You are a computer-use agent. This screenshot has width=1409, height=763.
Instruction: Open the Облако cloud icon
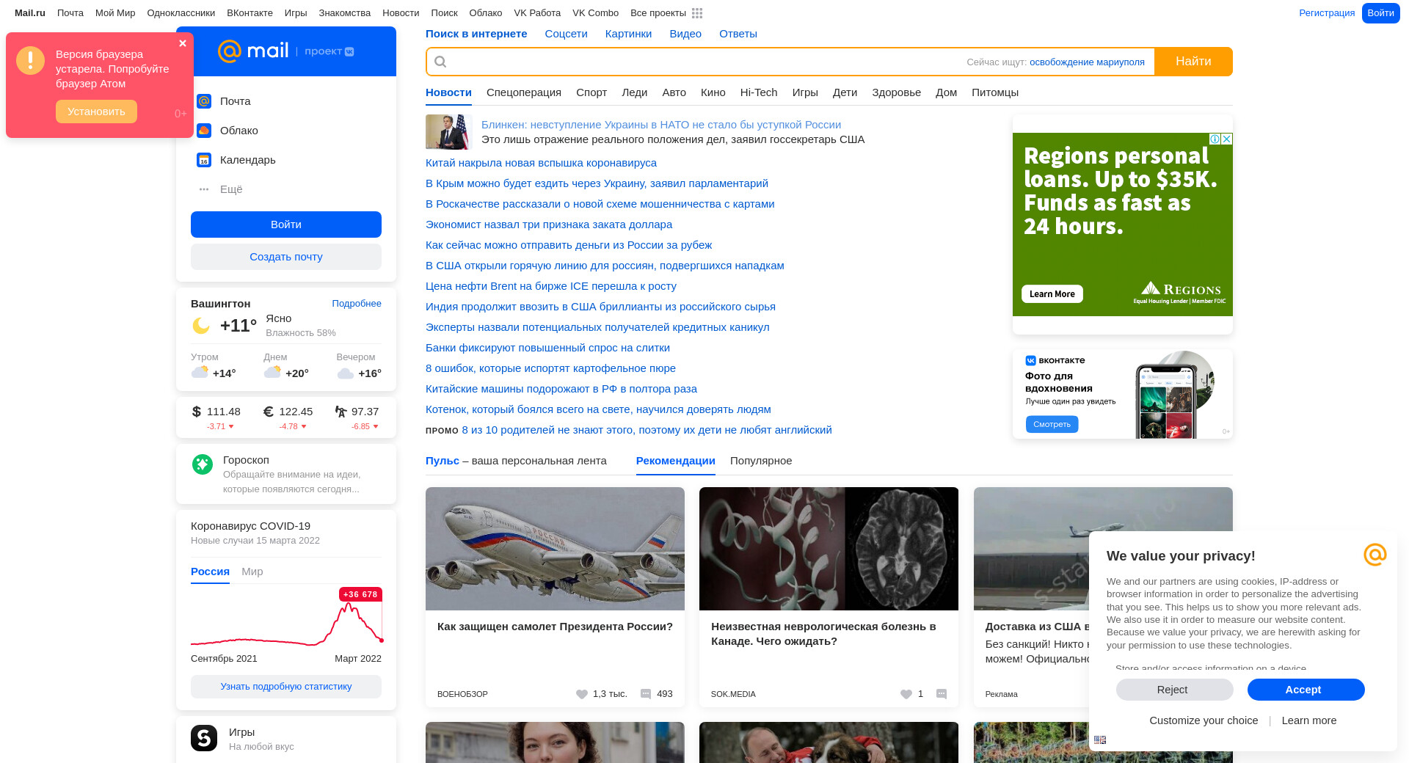coord(204,131)
